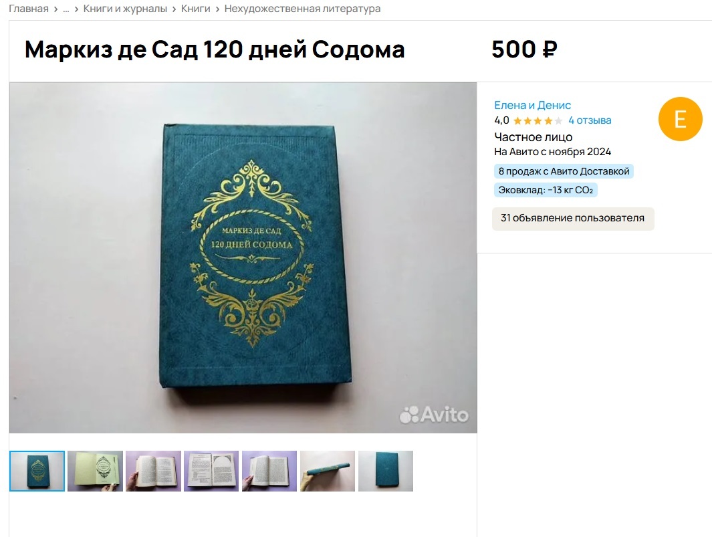Screen dimensions: 712x537
Task: Click the Эковклад −13 кг CO₂ badge
Action: 546,190
